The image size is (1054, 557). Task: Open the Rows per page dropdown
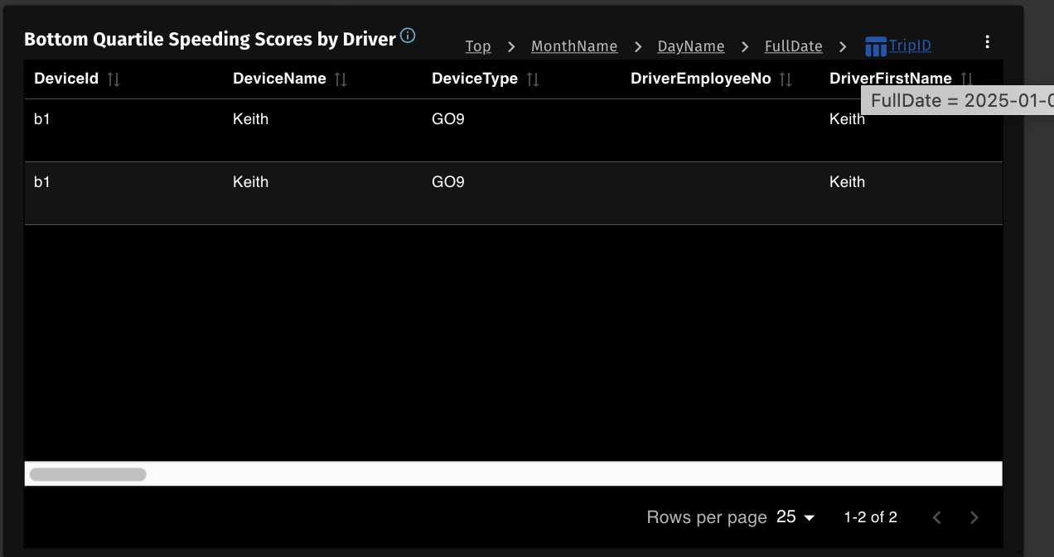click(795, 517)
